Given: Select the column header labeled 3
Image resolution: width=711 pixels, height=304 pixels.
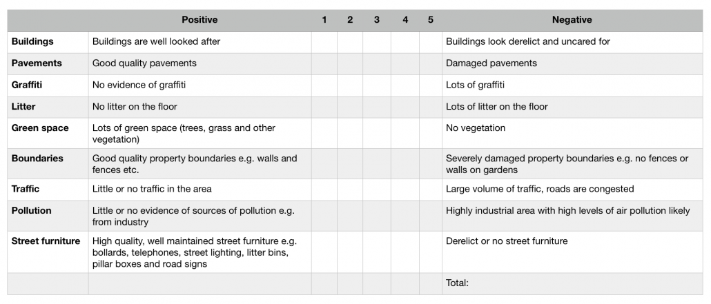Looking at the screenshot, I should coord(376,20).
